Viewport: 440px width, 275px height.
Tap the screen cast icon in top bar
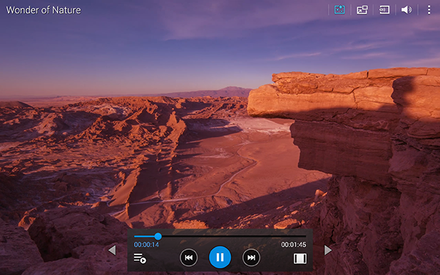384,10
